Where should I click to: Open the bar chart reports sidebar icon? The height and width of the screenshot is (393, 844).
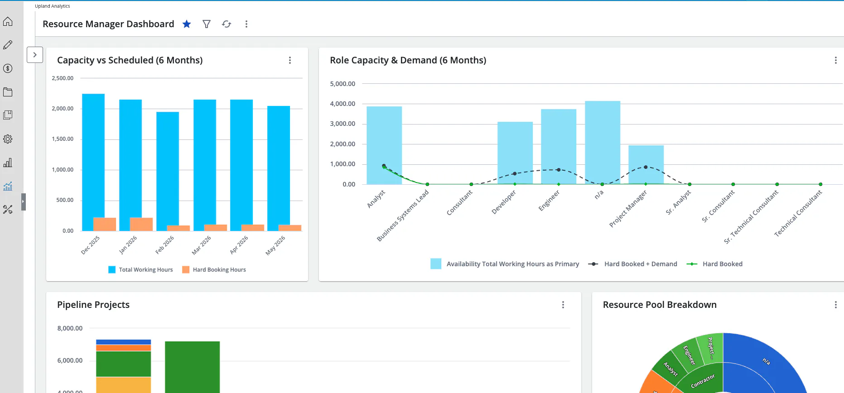8,163
